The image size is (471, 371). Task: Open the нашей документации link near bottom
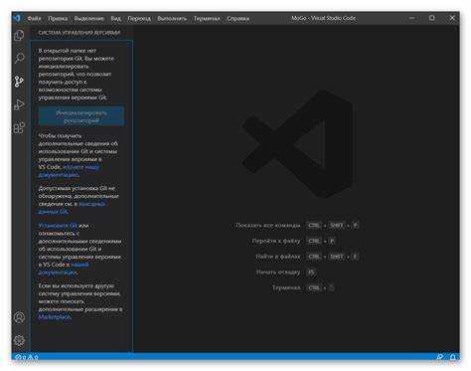tap(64, 269)
